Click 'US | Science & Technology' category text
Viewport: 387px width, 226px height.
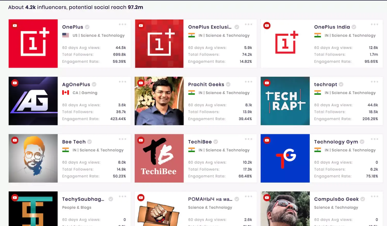click(x=99, y=35)
